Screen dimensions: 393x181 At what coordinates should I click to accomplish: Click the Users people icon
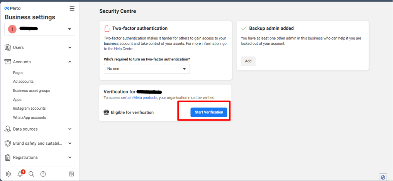tap(8, 47)
